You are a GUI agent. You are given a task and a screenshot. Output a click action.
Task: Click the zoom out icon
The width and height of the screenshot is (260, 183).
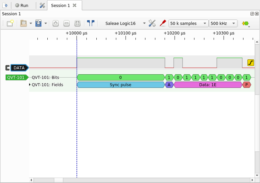pos(67,23)
